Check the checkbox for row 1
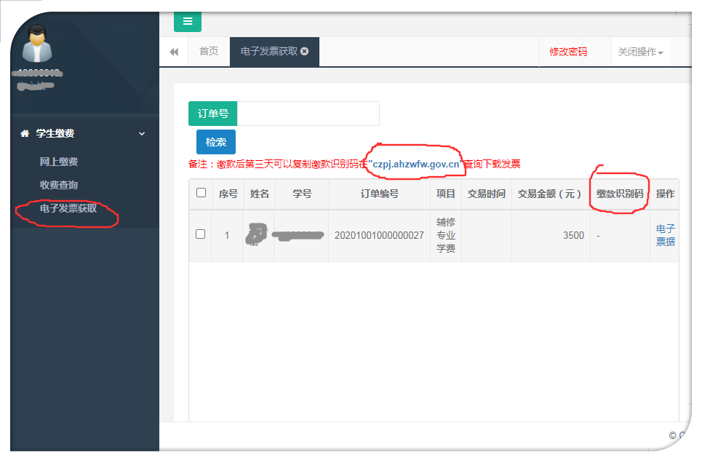 pyautogui.click(x=201, y=234)
